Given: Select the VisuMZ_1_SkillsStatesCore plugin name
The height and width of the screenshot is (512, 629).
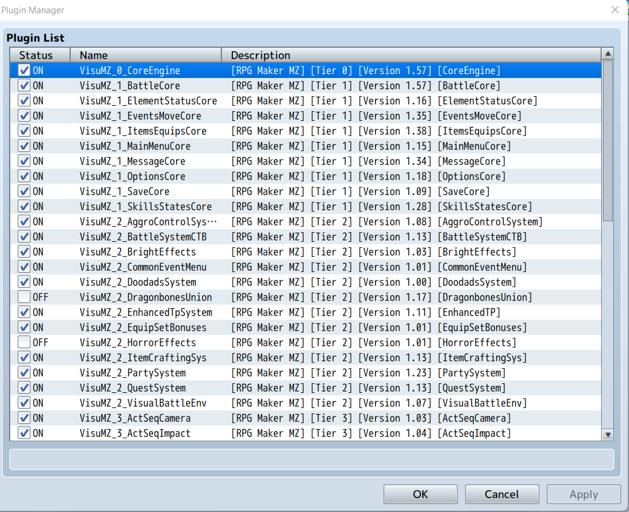Looking at the screenshot, I should (146, 207).
